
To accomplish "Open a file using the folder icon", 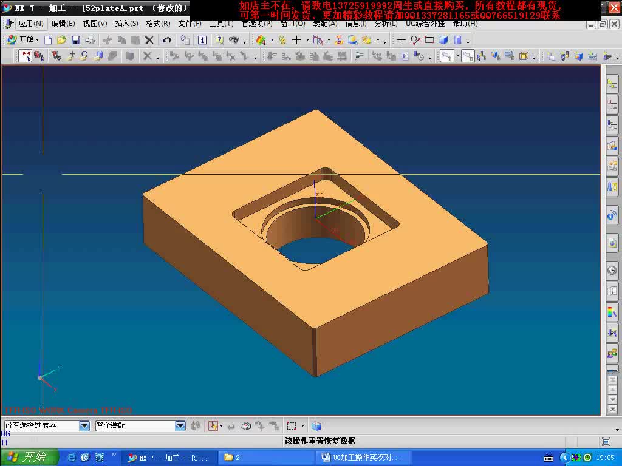I will tap(61, 40).
